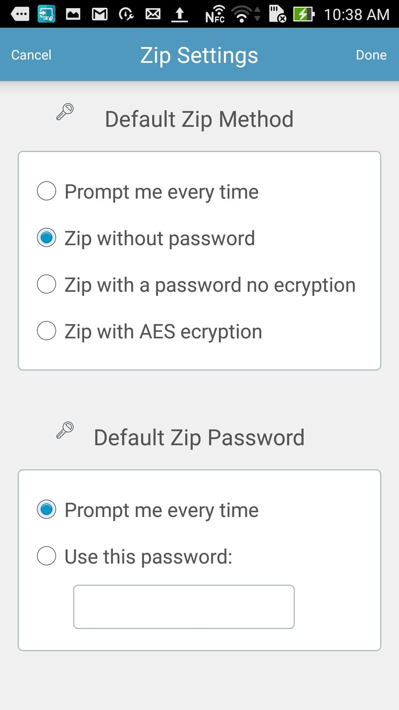Tap the Wi-Fi signal icon
This screenshot has width=399, height=710.
242,15
